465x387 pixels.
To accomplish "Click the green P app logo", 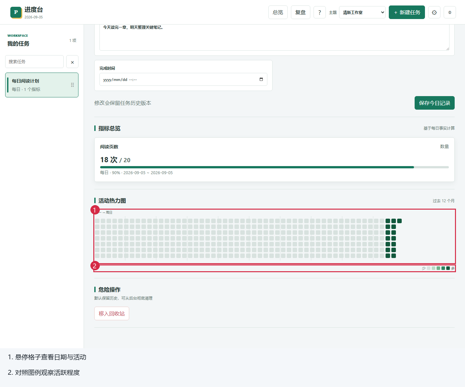I will pos(16,12).
